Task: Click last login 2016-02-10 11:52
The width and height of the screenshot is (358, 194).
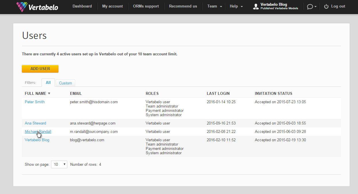Action: click(x=221, y=140)
